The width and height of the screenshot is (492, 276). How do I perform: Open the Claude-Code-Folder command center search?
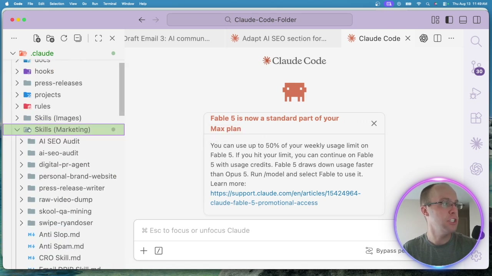pos(259,20)
